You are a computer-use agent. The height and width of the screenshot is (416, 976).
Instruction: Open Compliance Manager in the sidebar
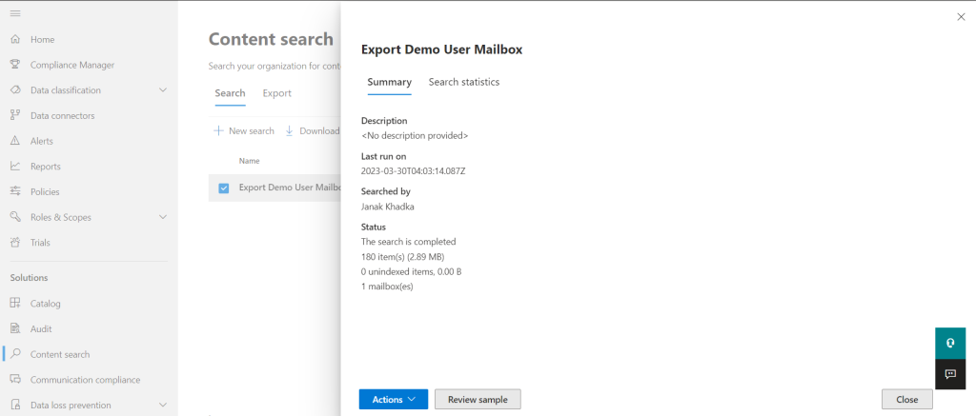tap(72, 65)
